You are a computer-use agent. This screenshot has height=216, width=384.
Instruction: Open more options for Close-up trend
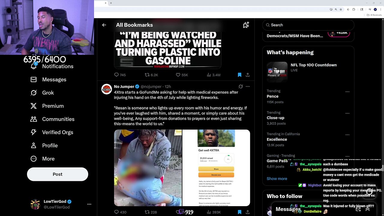pos(347,113)
